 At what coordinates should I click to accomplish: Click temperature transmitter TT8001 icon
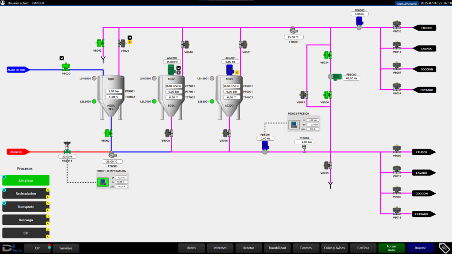(294, 30)
